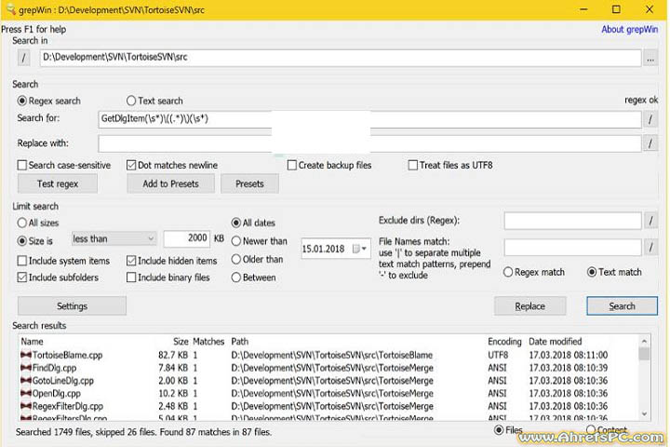Sort results by Matches column header
Image resolution: width=670 pixels, height=447 pixels.
click(208, 342)
